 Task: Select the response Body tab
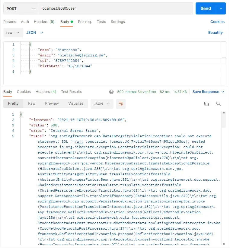point(8,92)
